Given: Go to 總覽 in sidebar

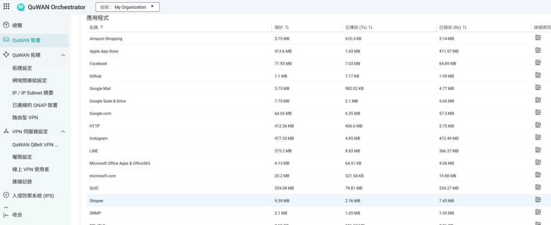Looking at the screenshot, I should coord(17,25).
